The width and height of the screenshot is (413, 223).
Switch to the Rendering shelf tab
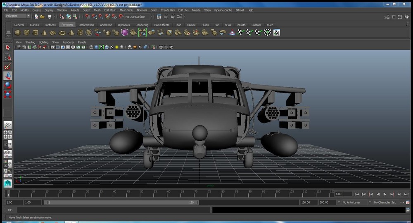click(142, 25)
